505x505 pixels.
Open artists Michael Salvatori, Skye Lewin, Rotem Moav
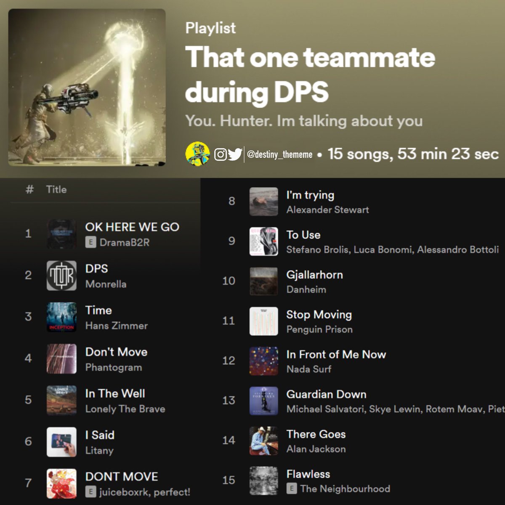395,409
